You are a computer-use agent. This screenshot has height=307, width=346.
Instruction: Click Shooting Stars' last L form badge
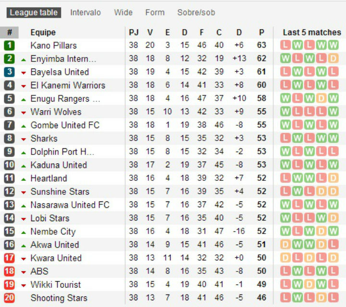click(333, 298)
